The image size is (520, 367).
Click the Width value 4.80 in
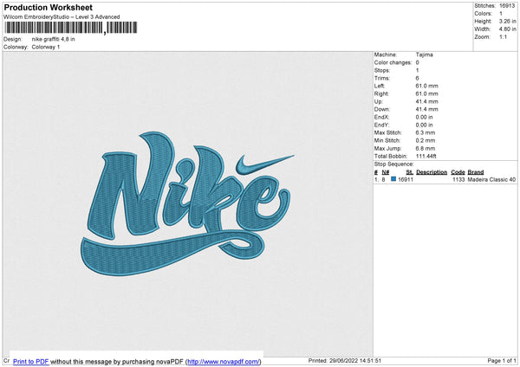click(507, 29)
